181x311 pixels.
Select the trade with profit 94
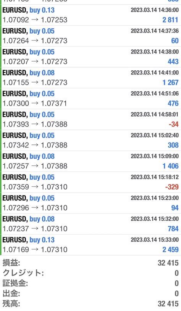coord(90,203)
